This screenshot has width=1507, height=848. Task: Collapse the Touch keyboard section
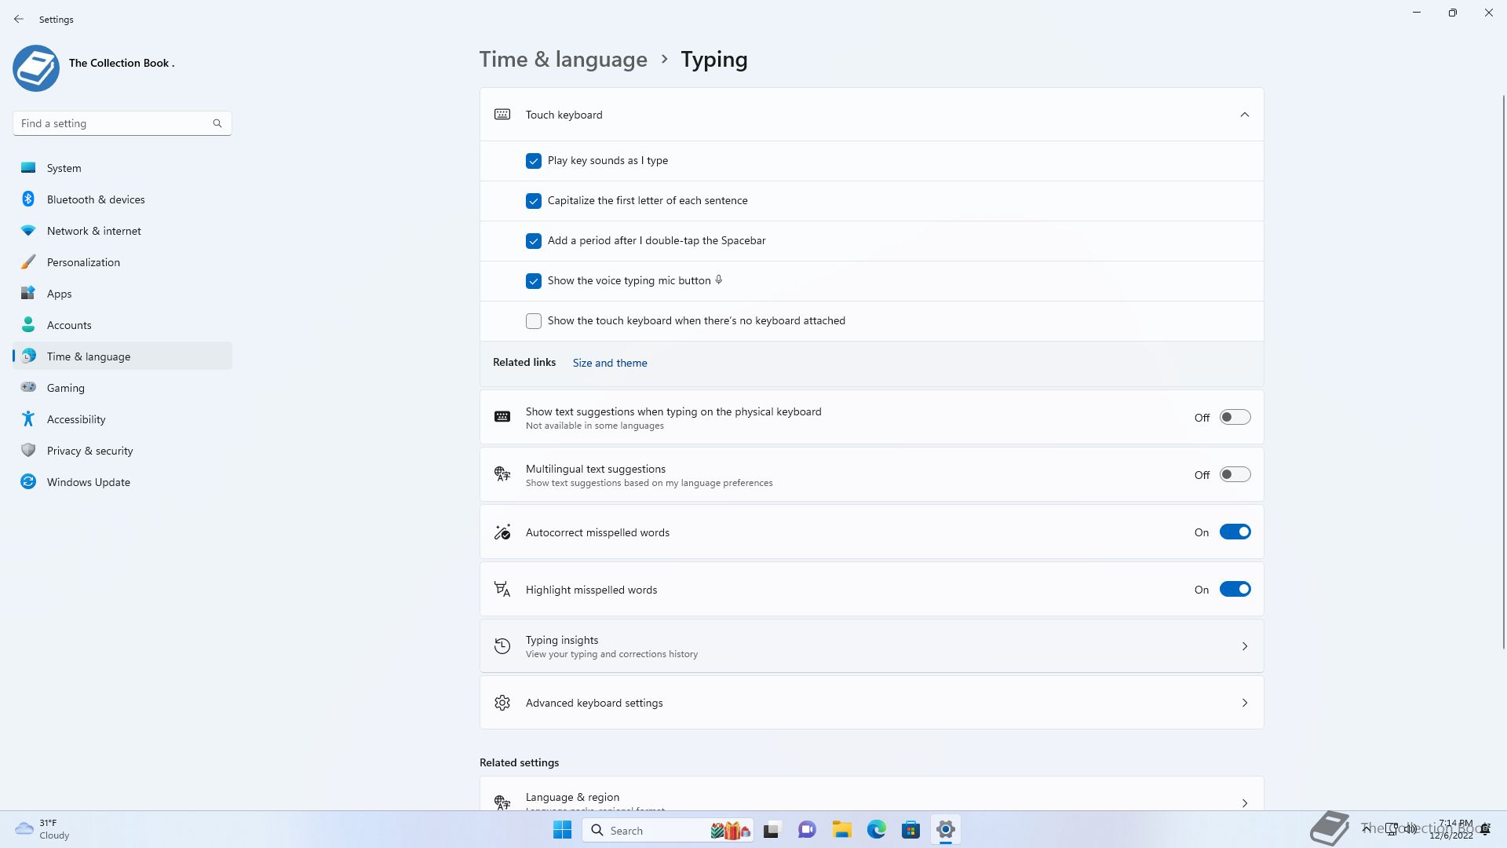(1244, 115)
